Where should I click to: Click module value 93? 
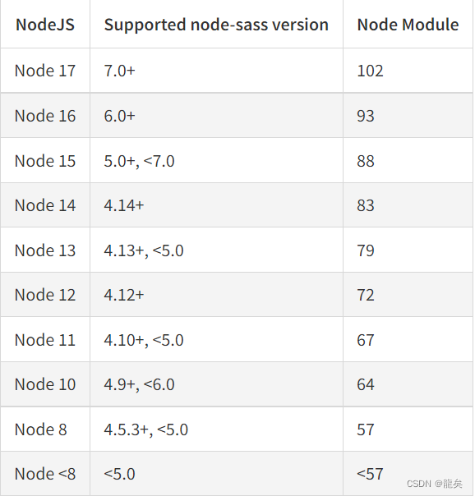click(x=366, y=116)
